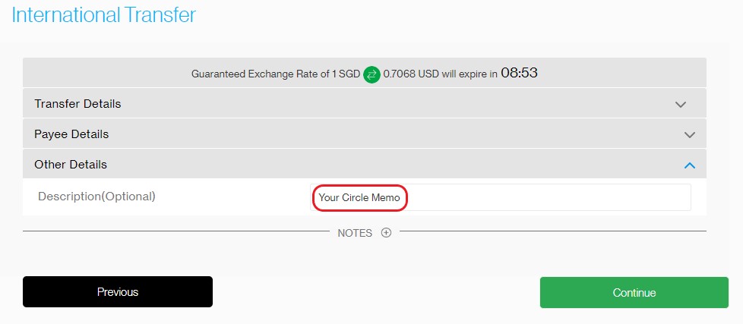743x324 pixels.
Task: Click the 0.7068 USD rate value
Action: pos(411,74)
